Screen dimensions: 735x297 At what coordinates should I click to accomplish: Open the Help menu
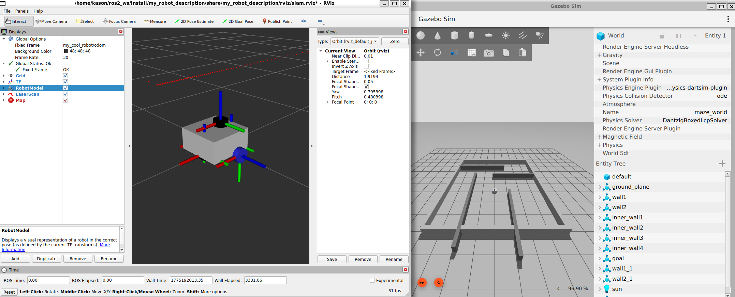(38, 11)
